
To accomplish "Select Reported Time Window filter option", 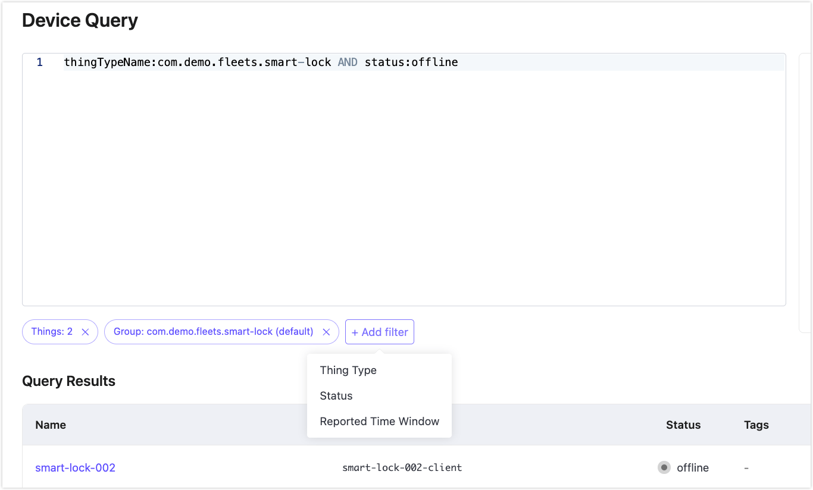I will click(x=379, y=421).
